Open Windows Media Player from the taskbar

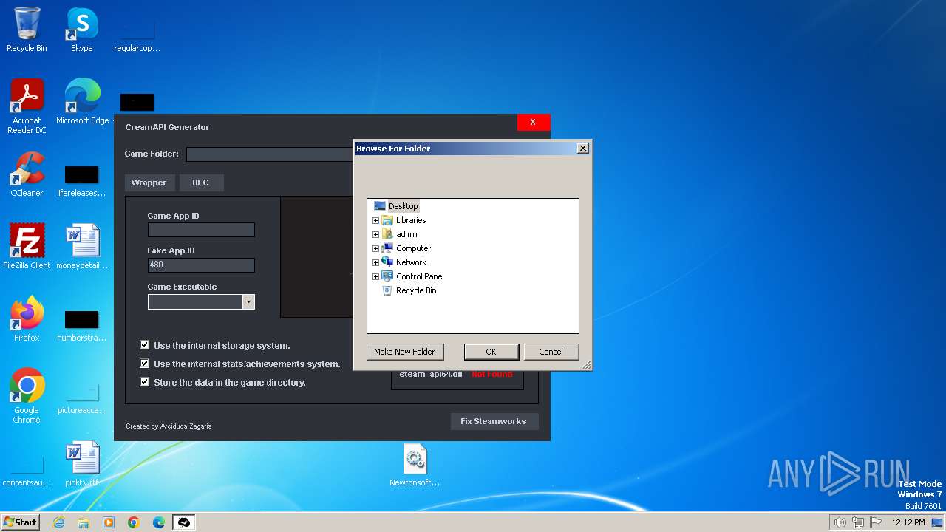tap(109, 522)
